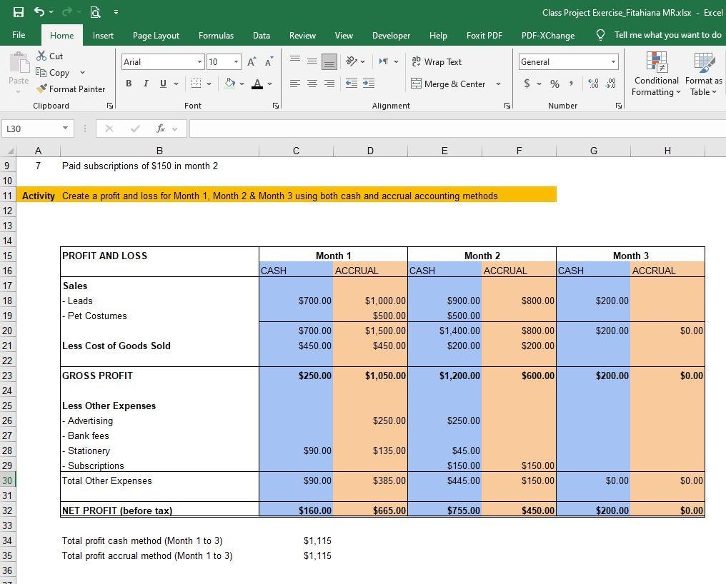Open font color palette arrow

(269, 84)
